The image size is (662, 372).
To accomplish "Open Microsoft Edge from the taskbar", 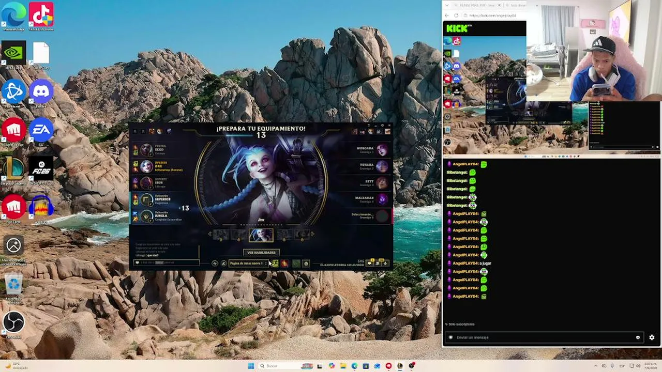I will click(354, 366).
